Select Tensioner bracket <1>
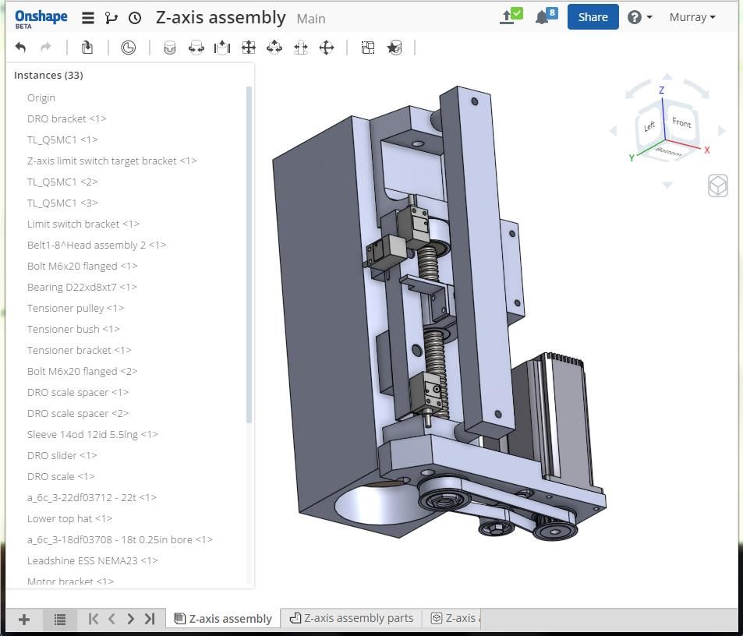Image resolution: width=743 pixels, height=636 pixels. [79, 351]
